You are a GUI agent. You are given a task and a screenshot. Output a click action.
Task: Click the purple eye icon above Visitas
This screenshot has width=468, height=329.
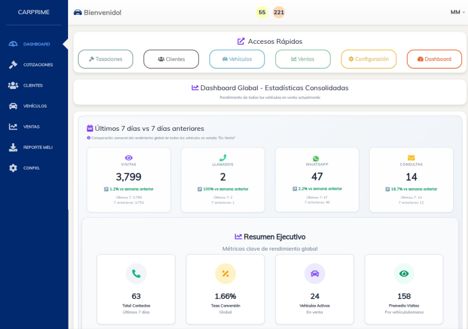129,158
